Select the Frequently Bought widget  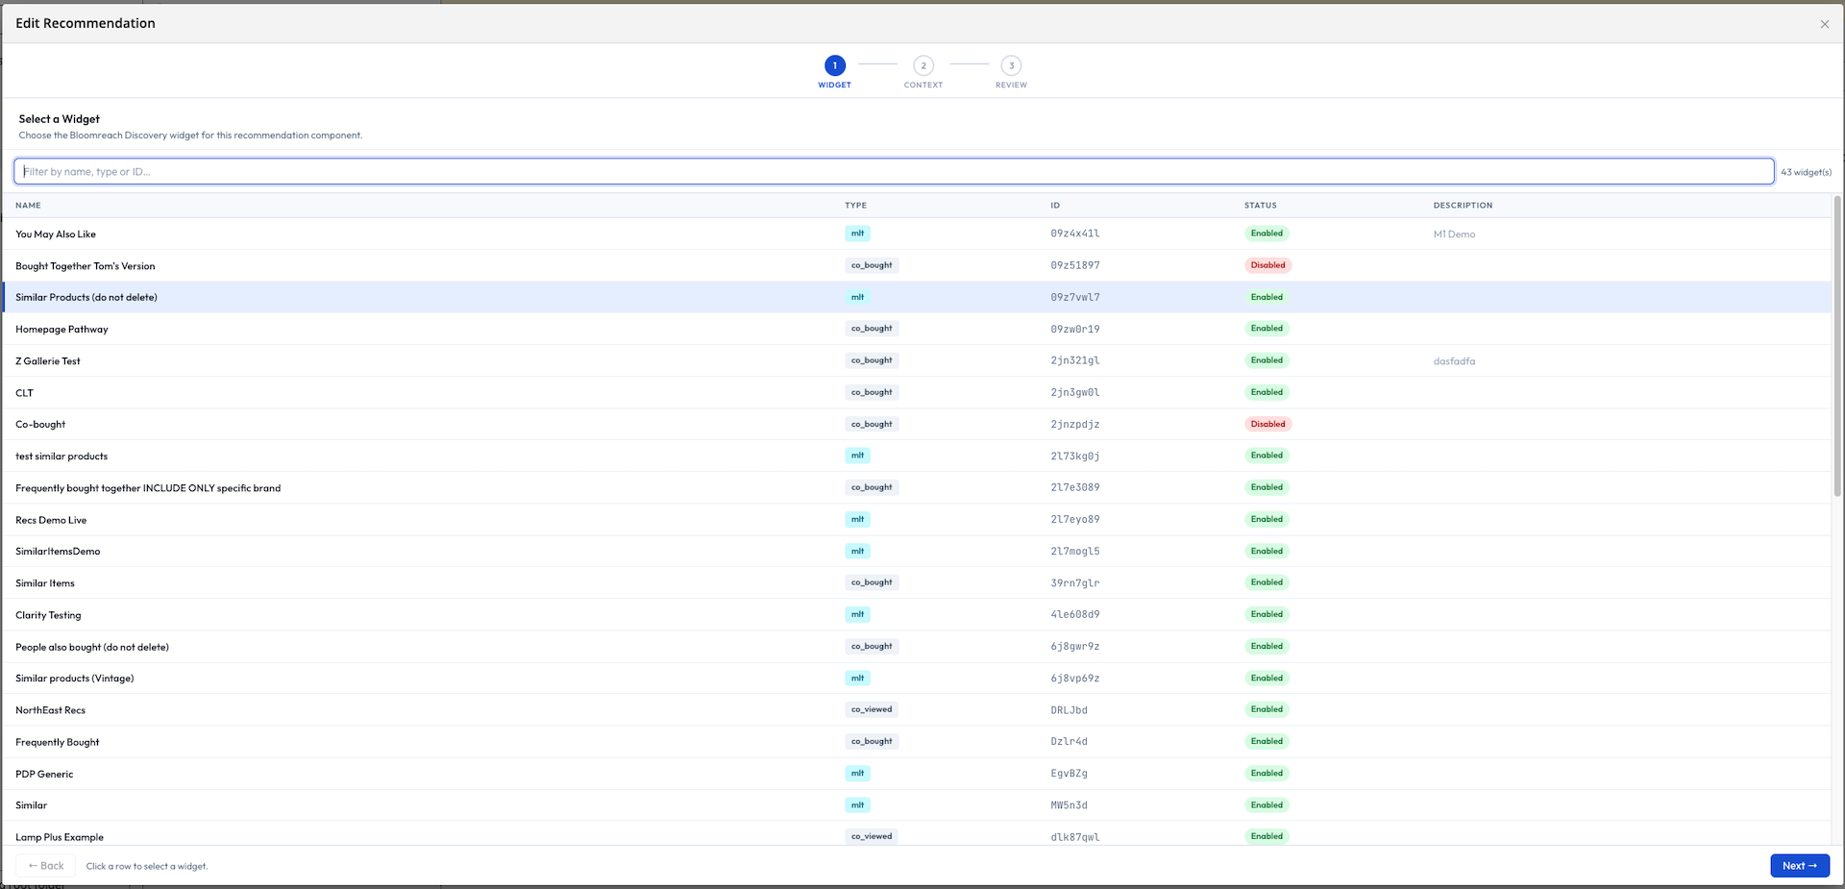coord(917,741)
